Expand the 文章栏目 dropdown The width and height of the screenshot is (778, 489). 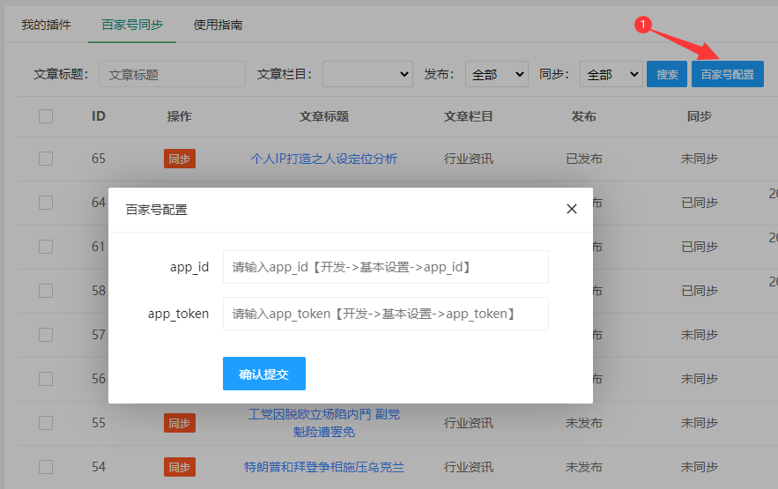(367, 74)
